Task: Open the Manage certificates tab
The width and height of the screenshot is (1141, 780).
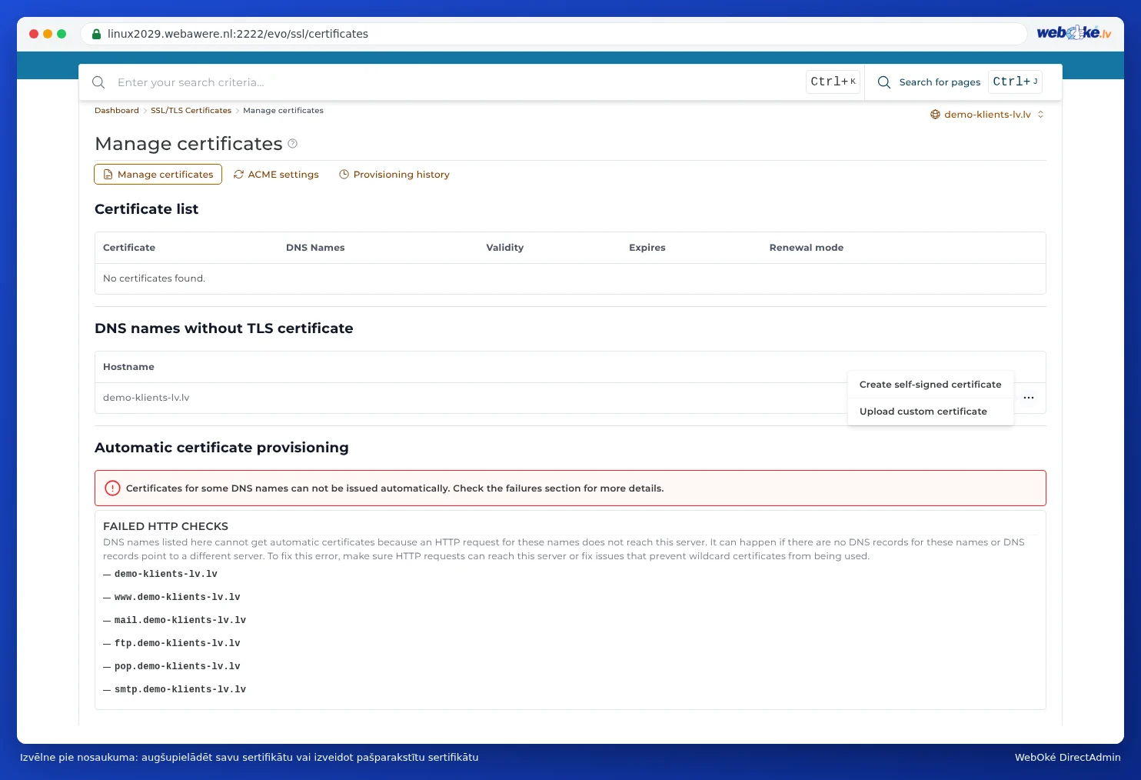Action: [x=158, y=175]
